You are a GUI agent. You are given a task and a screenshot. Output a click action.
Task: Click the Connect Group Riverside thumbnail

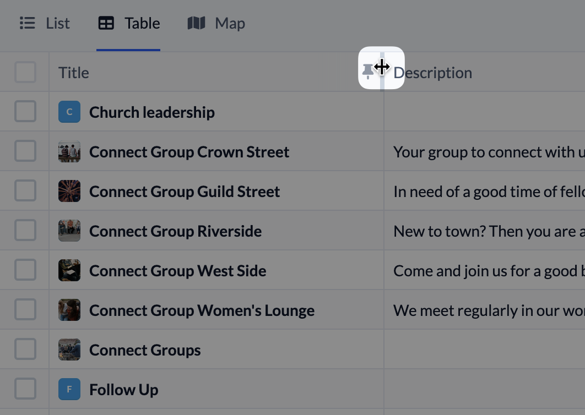tap(69, 231)
